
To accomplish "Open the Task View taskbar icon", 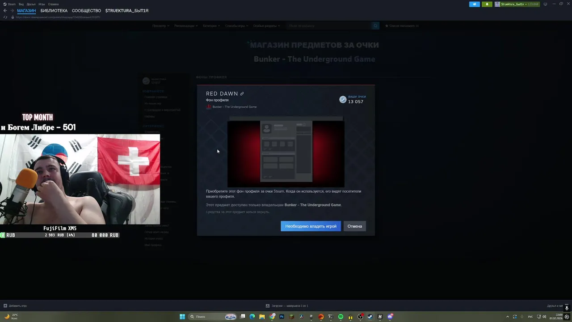I will click(243, 316).
